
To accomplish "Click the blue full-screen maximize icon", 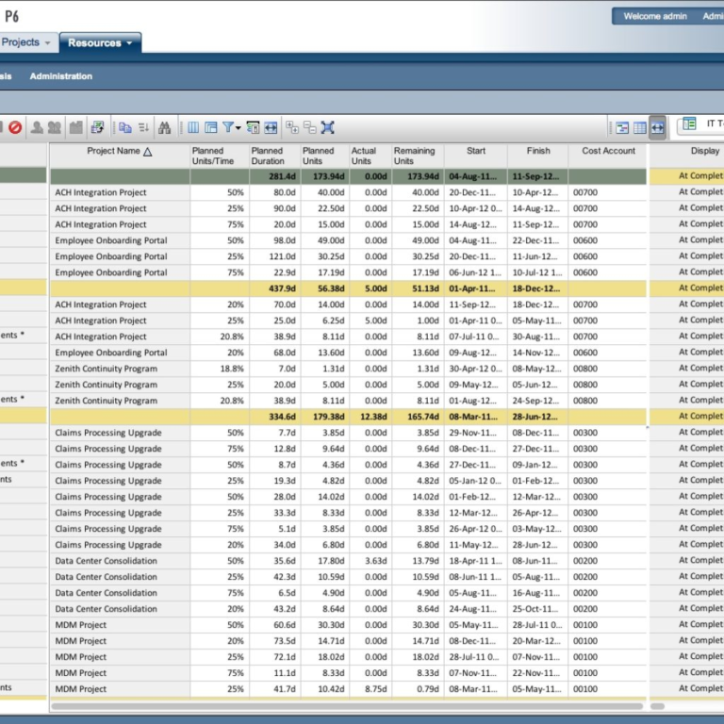I will click(x=328, y=127).
